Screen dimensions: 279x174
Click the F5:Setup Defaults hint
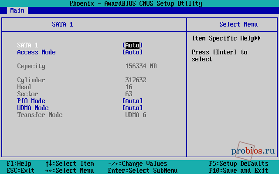coord(238,164)
